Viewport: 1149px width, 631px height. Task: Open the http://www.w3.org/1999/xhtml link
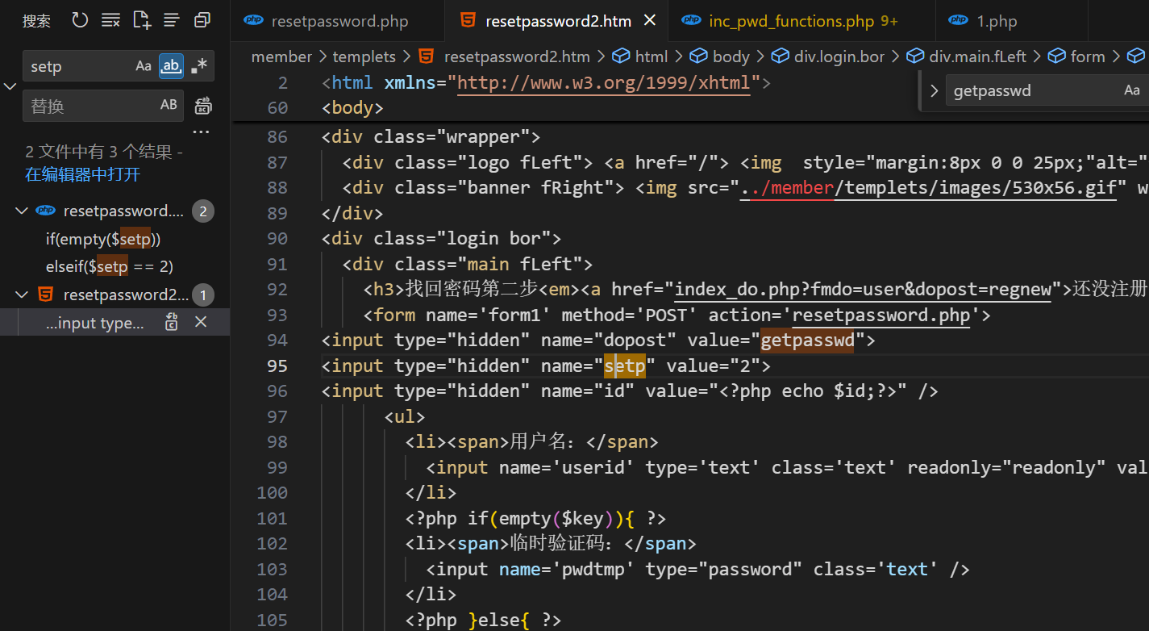[604, 82]
